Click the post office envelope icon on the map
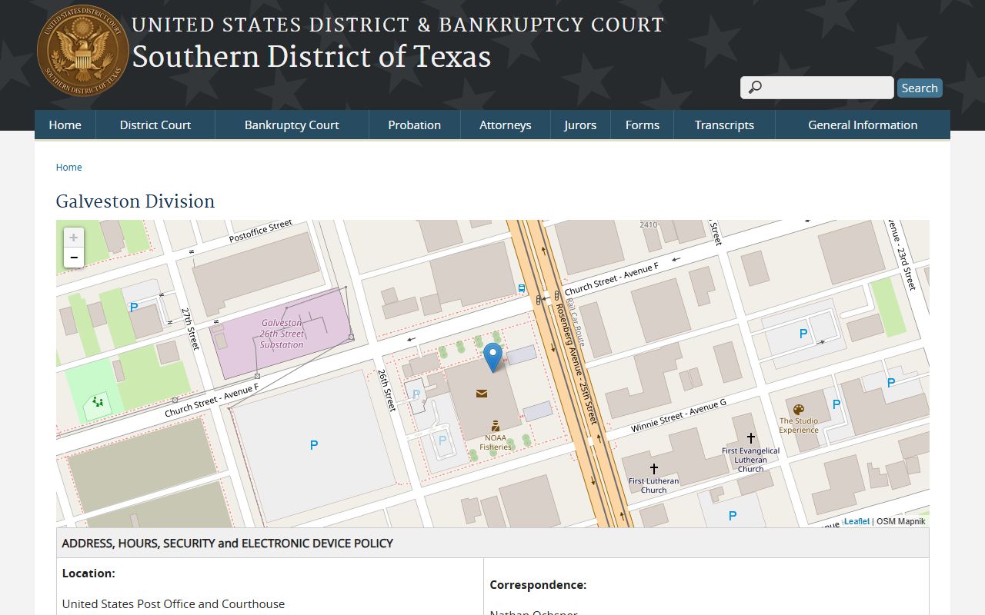Image resolution: width=985 pixels, height=615 pixels. tap(482, 394)
